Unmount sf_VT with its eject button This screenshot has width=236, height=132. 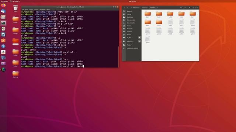point(139,37)
